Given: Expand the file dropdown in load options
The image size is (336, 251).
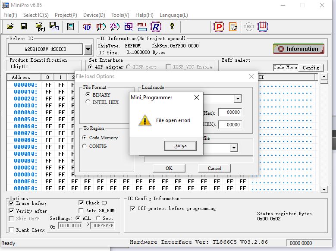Looking at the screenshot, I should 234,147.
